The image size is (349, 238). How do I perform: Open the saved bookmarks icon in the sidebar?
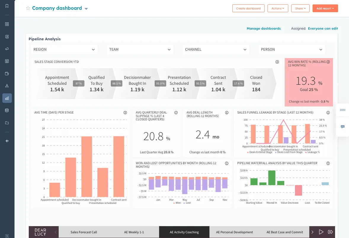pyautogui.click(x=7, y=5)
